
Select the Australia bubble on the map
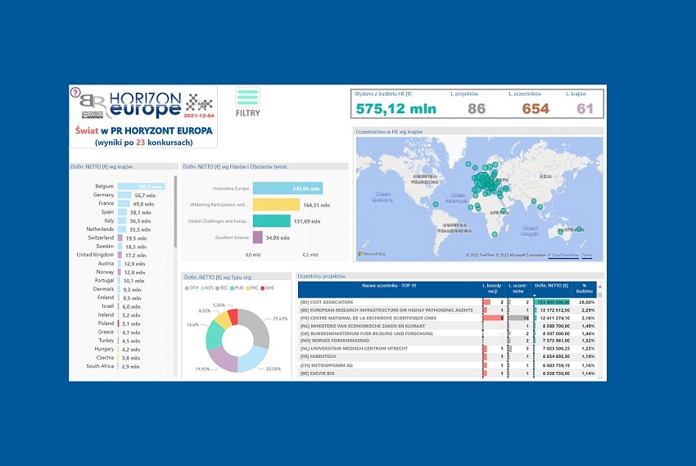tap(561, 232)
